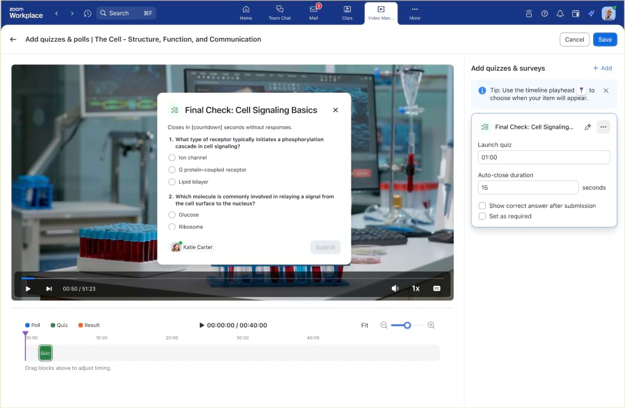Open the More menu in the top navigation
This screenshot has height=408, width=625.
coord(415,13)
